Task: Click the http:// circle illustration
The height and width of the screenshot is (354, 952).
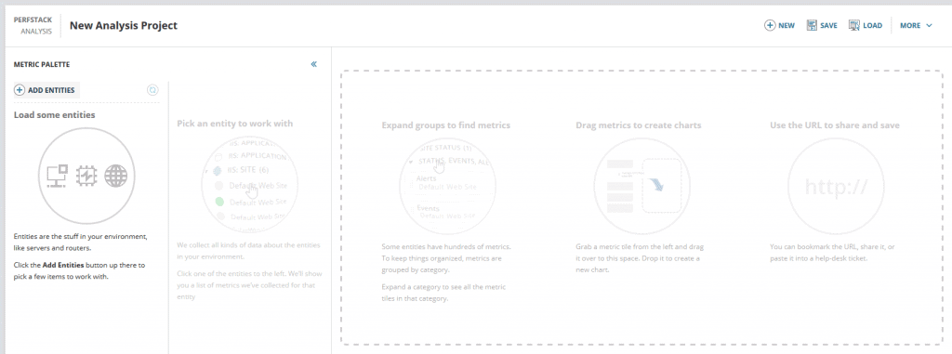Action: [836, 186]
